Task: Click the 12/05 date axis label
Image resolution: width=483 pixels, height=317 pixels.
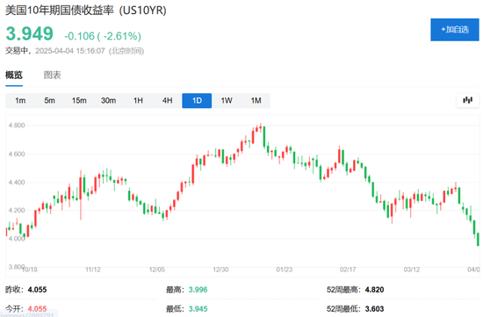Action: [157, 270]
